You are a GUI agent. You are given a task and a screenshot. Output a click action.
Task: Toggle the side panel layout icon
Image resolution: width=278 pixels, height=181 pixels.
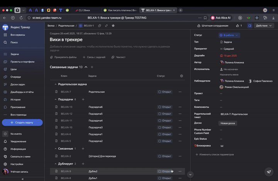tap(250, 26)
